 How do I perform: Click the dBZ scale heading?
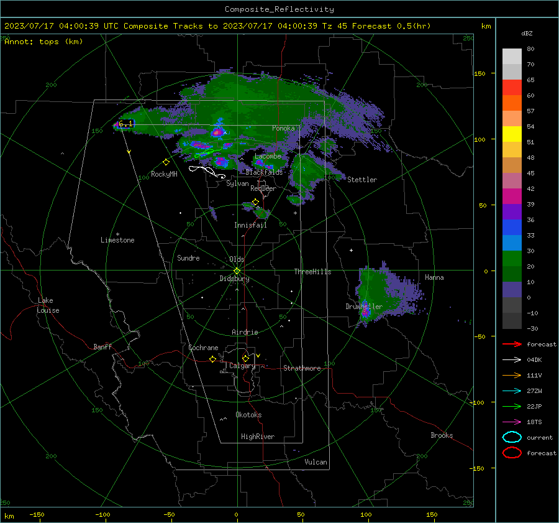(x=527, y=33)
